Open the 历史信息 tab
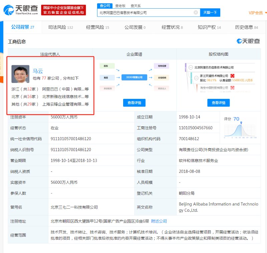This screenshot has height=253, width=267. pyautogui.click(x=246, y=27)
